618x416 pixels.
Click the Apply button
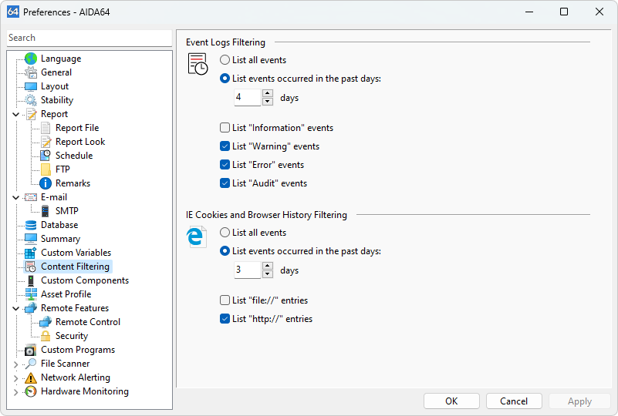pyautogui.click(x=579, y=401)
